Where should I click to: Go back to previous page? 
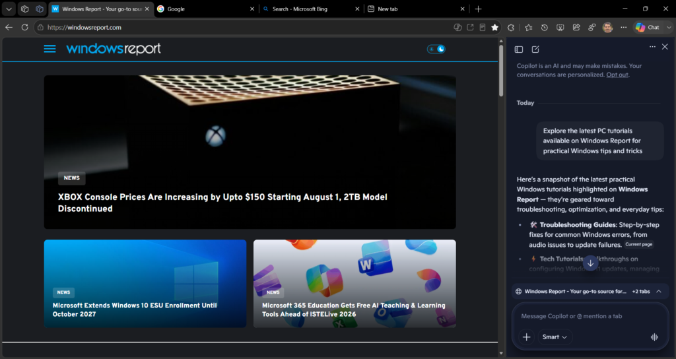click(x=9, y=27)
